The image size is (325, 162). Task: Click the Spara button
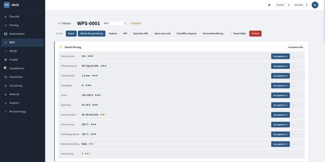click(x=71, y=34)
